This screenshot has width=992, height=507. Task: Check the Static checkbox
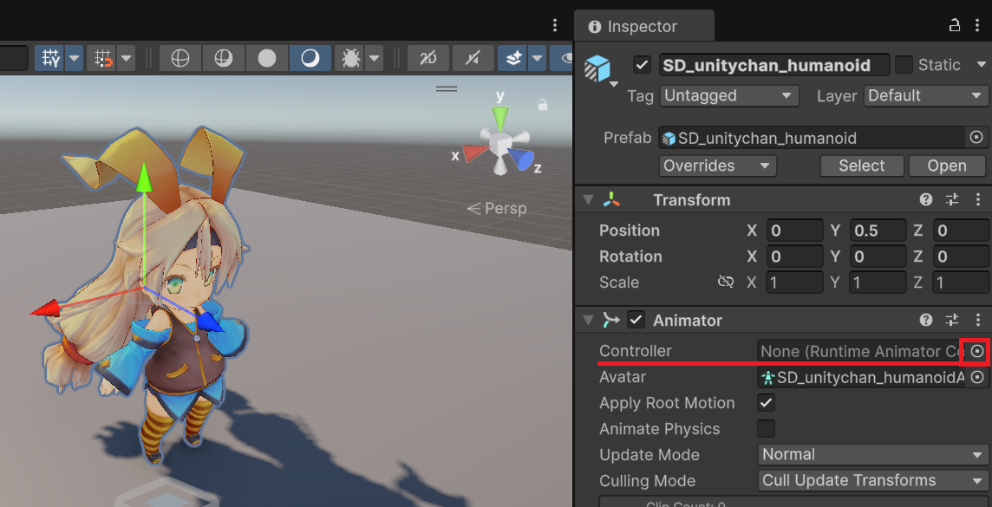tap(904, 65)
